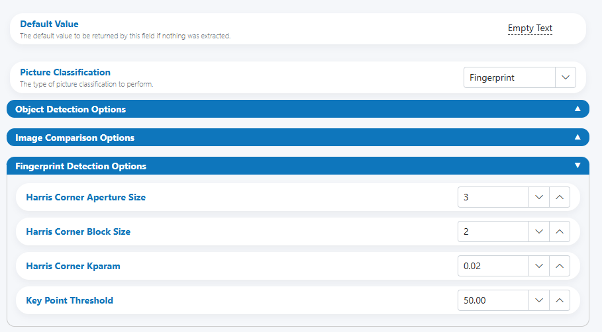Click the Key Point Threshold label
The height and width of the screenshot is (332, 602).
pos(70,300)
